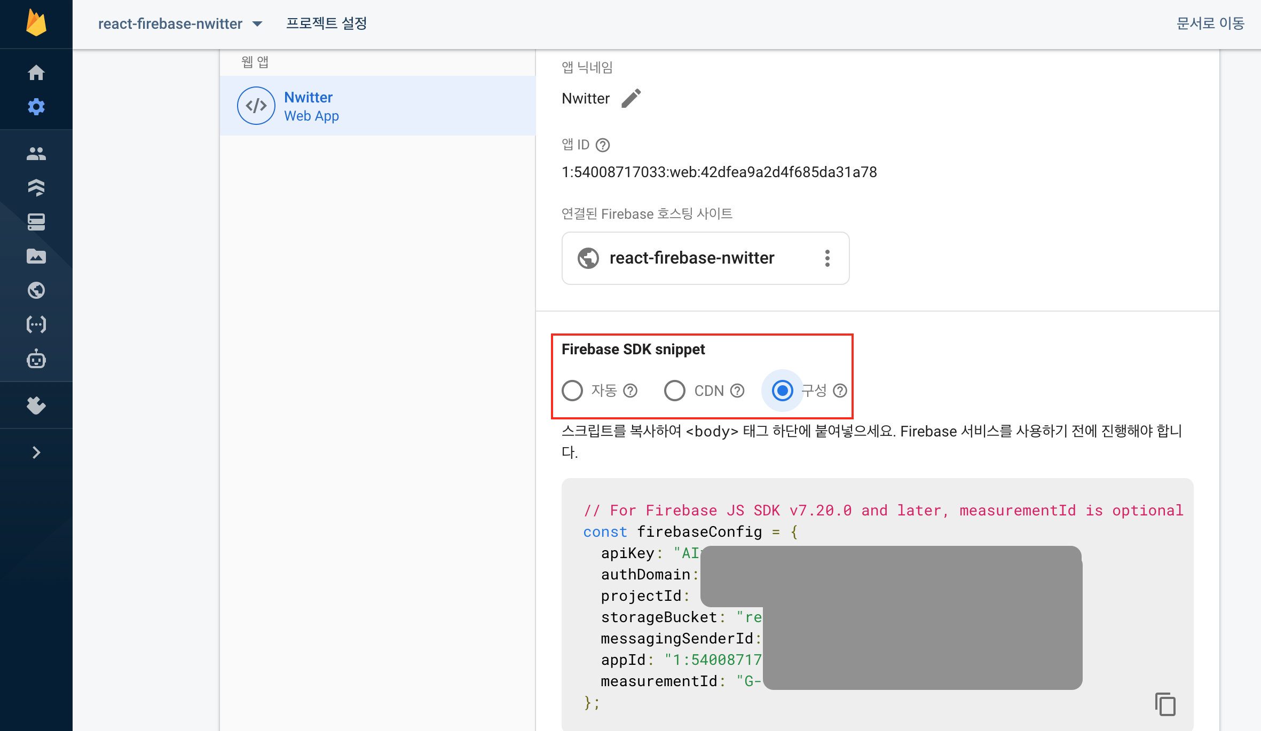Expand the sidebar navigation chevron
1261x731 pixels.
pos(36,452)
